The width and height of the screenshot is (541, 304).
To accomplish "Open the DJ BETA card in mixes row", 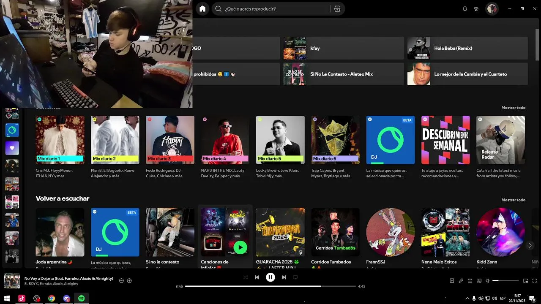I will (391, 148).
